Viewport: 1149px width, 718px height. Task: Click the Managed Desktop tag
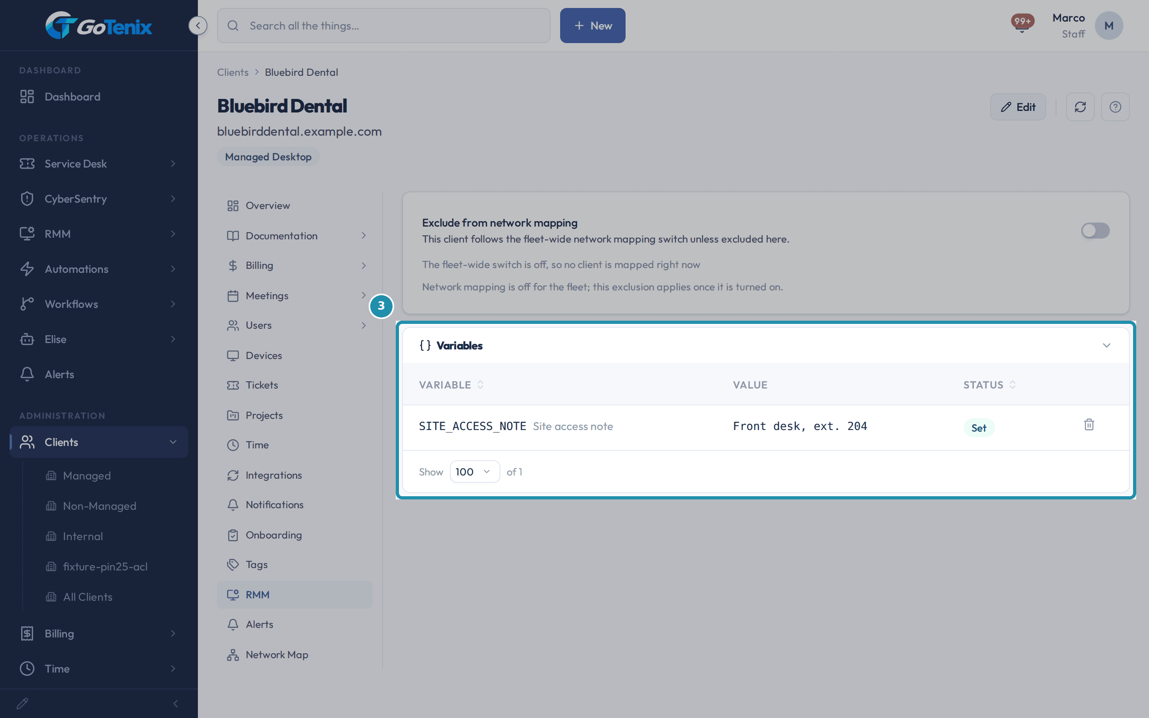point(268,157)
